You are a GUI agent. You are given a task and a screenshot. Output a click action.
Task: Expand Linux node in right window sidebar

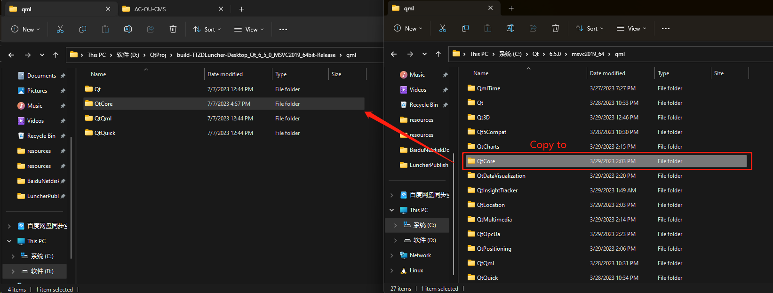(x=392, y=270)
